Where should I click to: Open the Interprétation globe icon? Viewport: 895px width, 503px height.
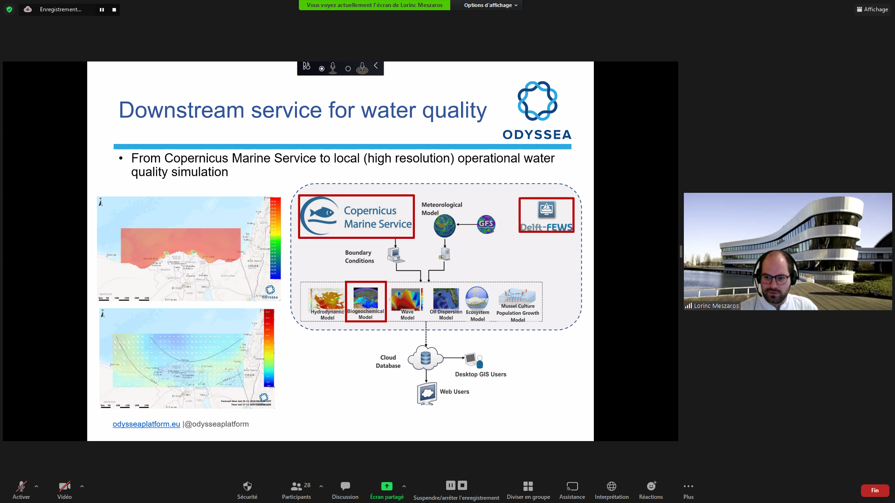612,486
